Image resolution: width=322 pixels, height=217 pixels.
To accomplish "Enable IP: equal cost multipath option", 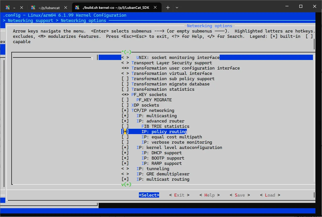I will pos(125,137).
